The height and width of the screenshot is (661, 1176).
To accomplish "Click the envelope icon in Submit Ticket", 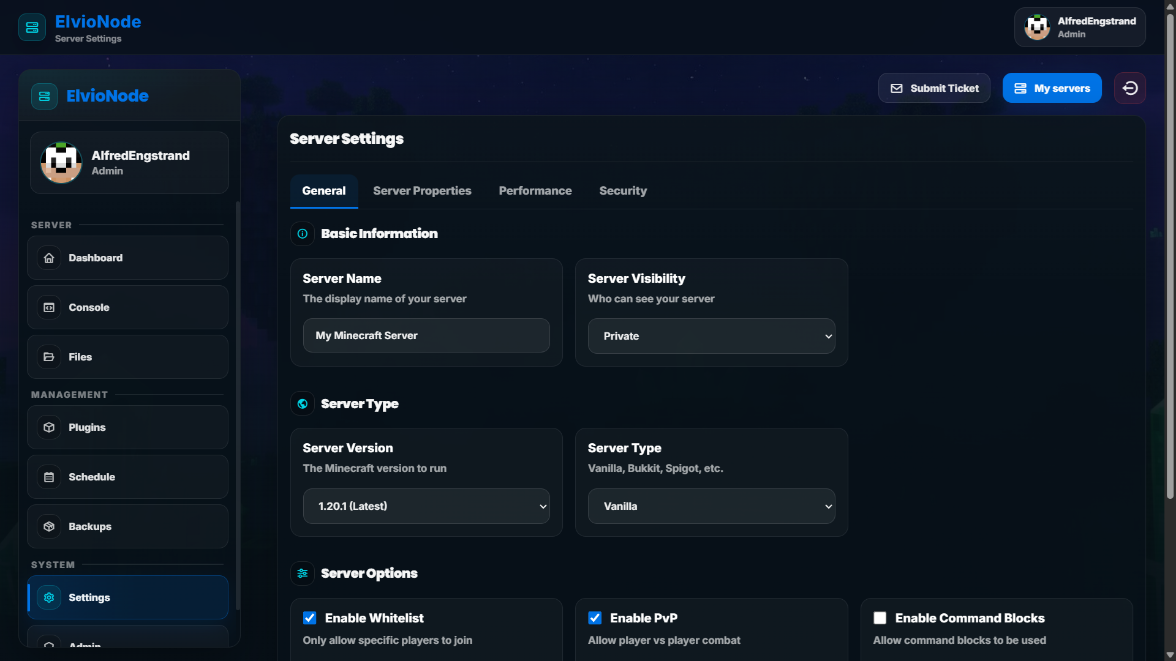I will click(896, 88).
